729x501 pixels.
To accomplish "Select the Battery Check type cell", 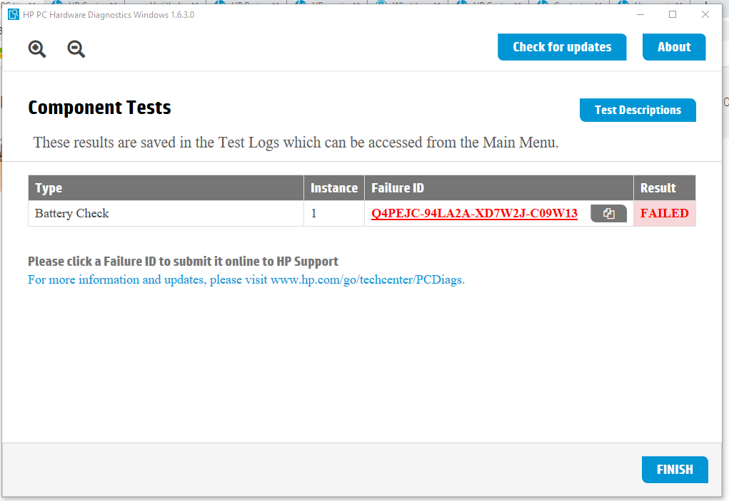I will click(166, 213).
